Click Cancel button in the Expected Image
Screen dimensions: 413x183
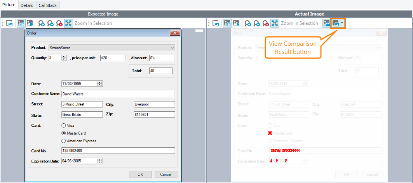click(x=166, y=174)
